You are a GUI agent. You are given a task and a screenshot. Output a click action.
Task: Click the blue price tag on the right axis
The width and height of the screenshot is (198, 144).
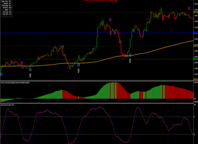pyautogui.click(x=196, y=33)
